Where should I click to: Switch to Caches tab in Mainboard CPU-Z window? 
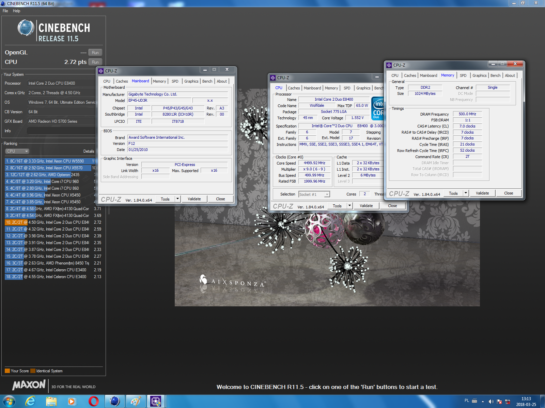coord(122,81)
